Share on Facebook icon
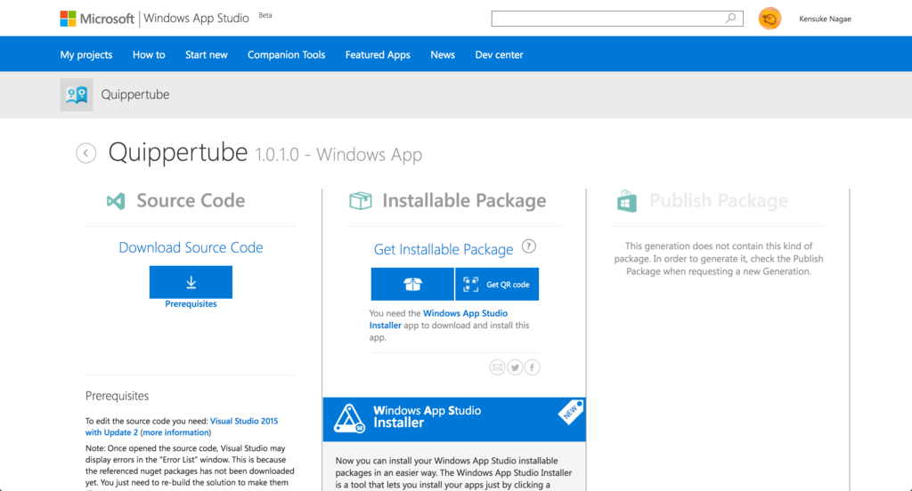 [x=533, y=367]
